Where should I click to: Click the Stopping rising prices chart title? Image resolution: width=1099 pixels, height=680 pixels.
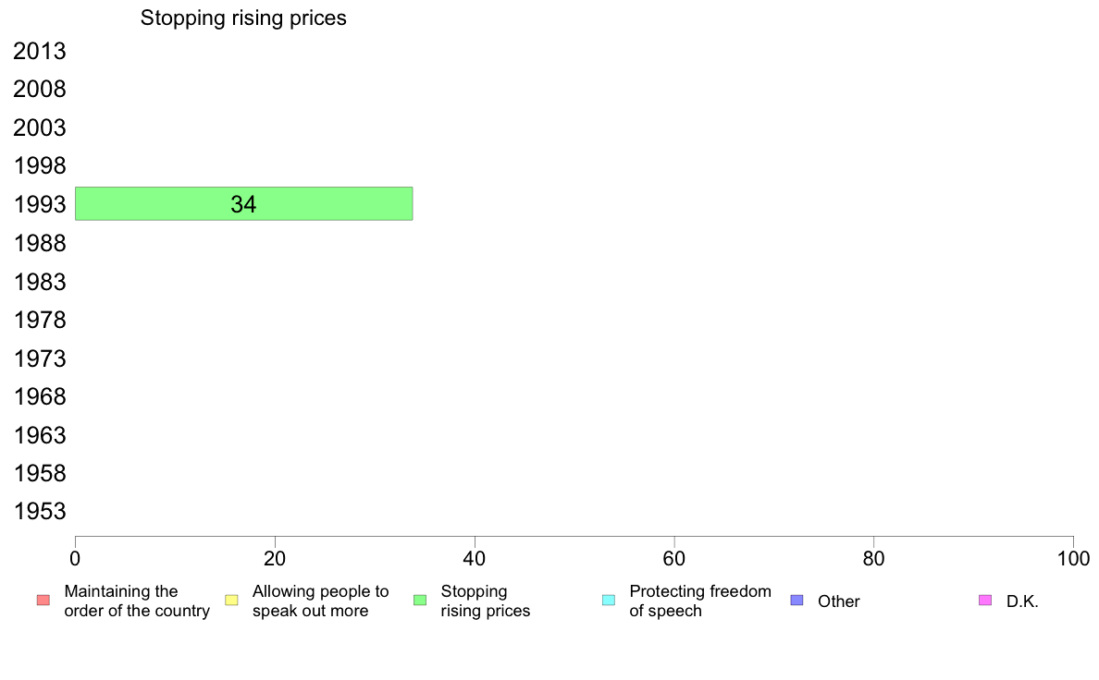click(243, 18)
